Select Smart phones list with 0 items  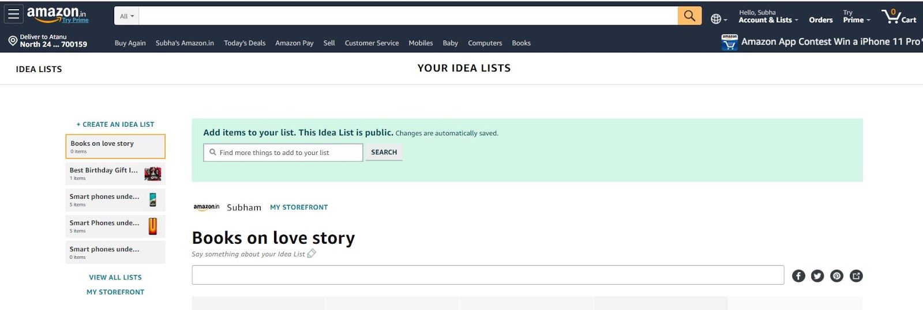[115, 252]
